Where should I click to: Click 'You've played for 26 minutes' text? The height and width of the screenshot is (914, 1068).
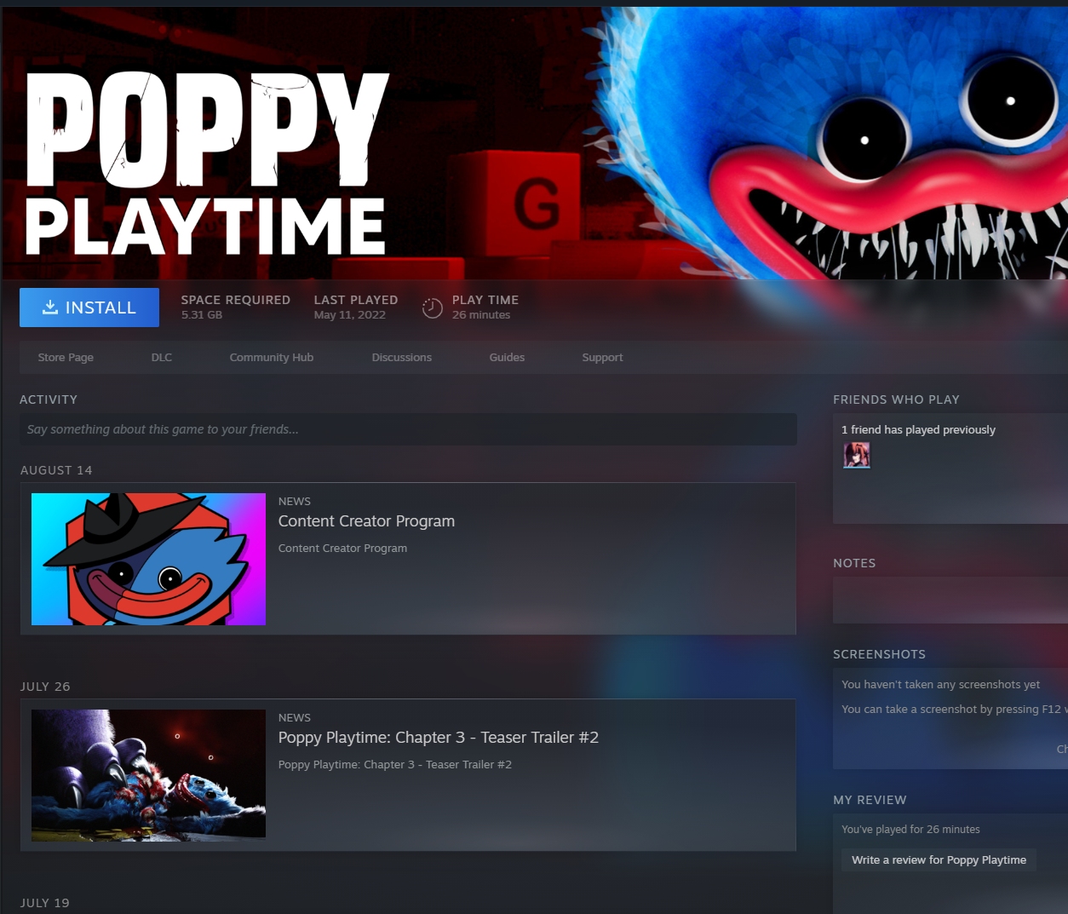pyautogui.click(x=910, y=830)
